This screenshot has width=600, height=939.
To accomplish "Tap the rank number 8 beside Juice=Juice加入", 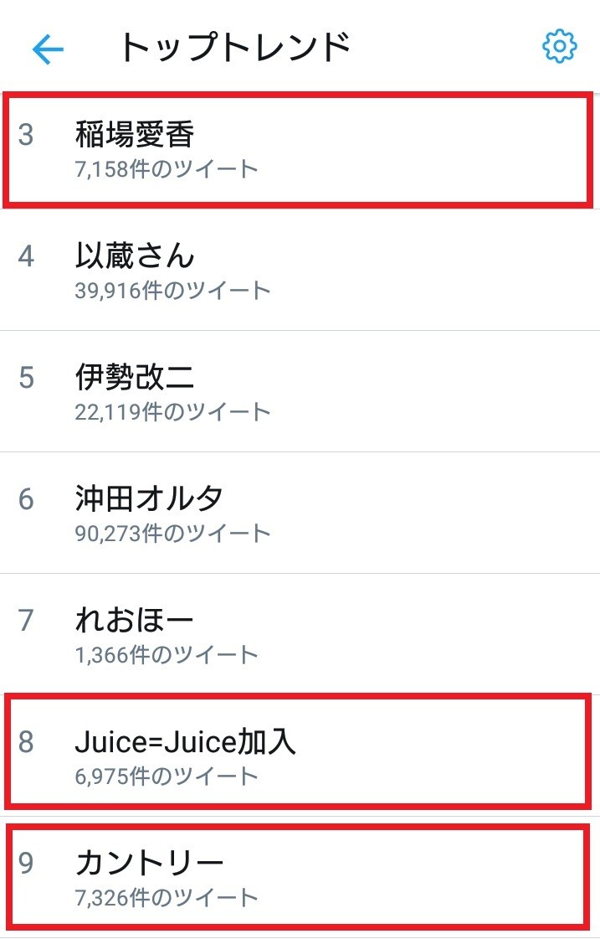I will coord(26,740).
